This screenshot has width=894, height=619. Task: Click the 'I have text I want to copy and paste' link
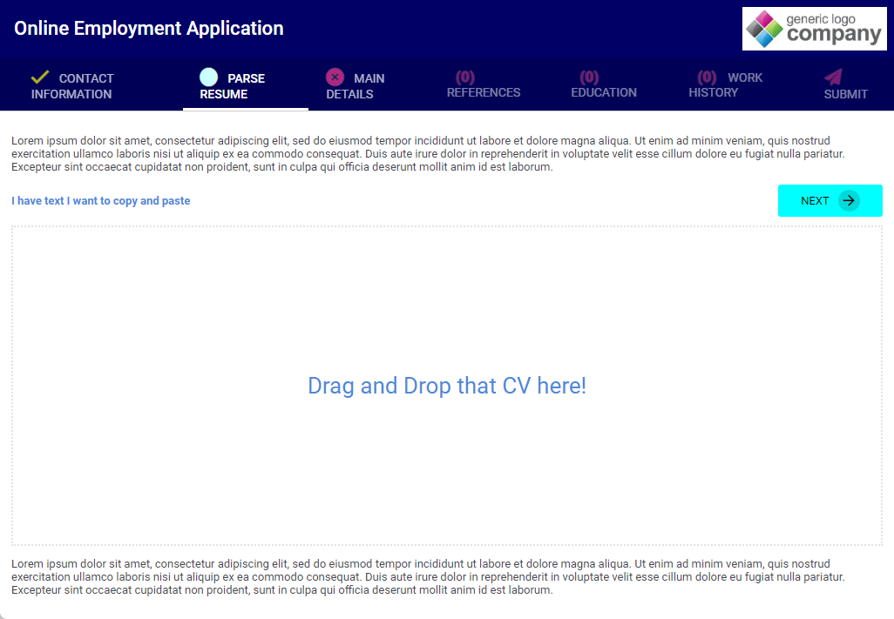pos(101,201)
